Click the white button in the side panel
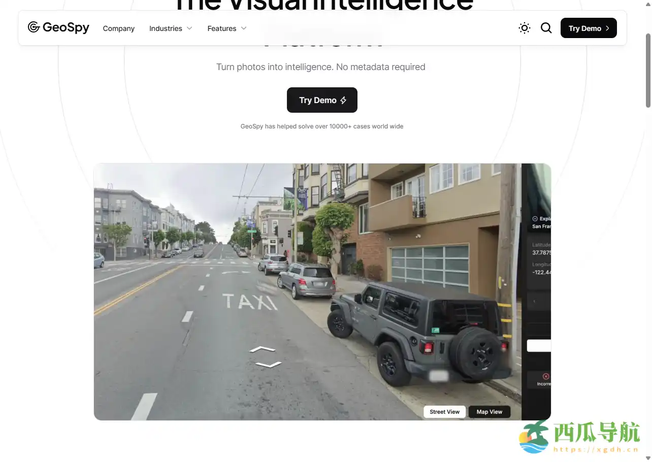Viewport: 652px width, 462px height. coord(539,346)
